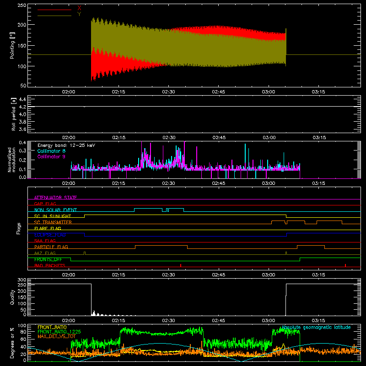
Task: Click the red X legend label
Action: point(79,8)
